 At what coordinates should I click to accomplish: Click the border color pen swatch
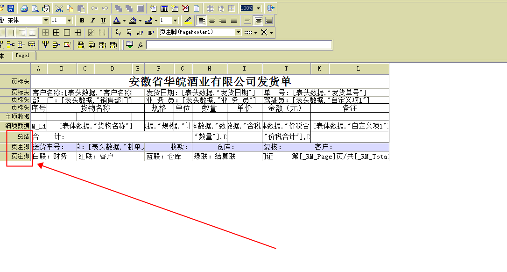(x=149, y=21)
